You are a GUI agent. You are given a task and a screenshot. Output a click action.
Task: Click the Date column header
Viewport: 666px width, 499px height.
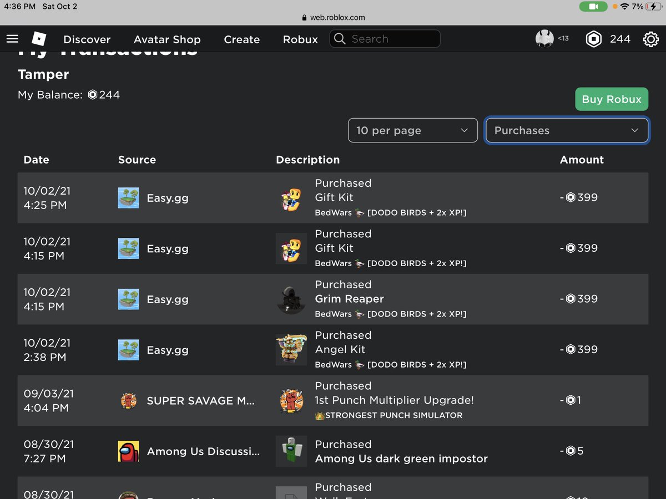click(36, 160)
